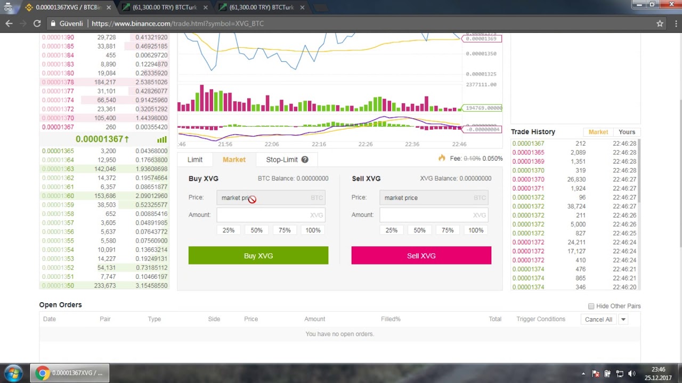Click the Cancel All button
Viewport: 682px width, 383px height.
[598, 319]
